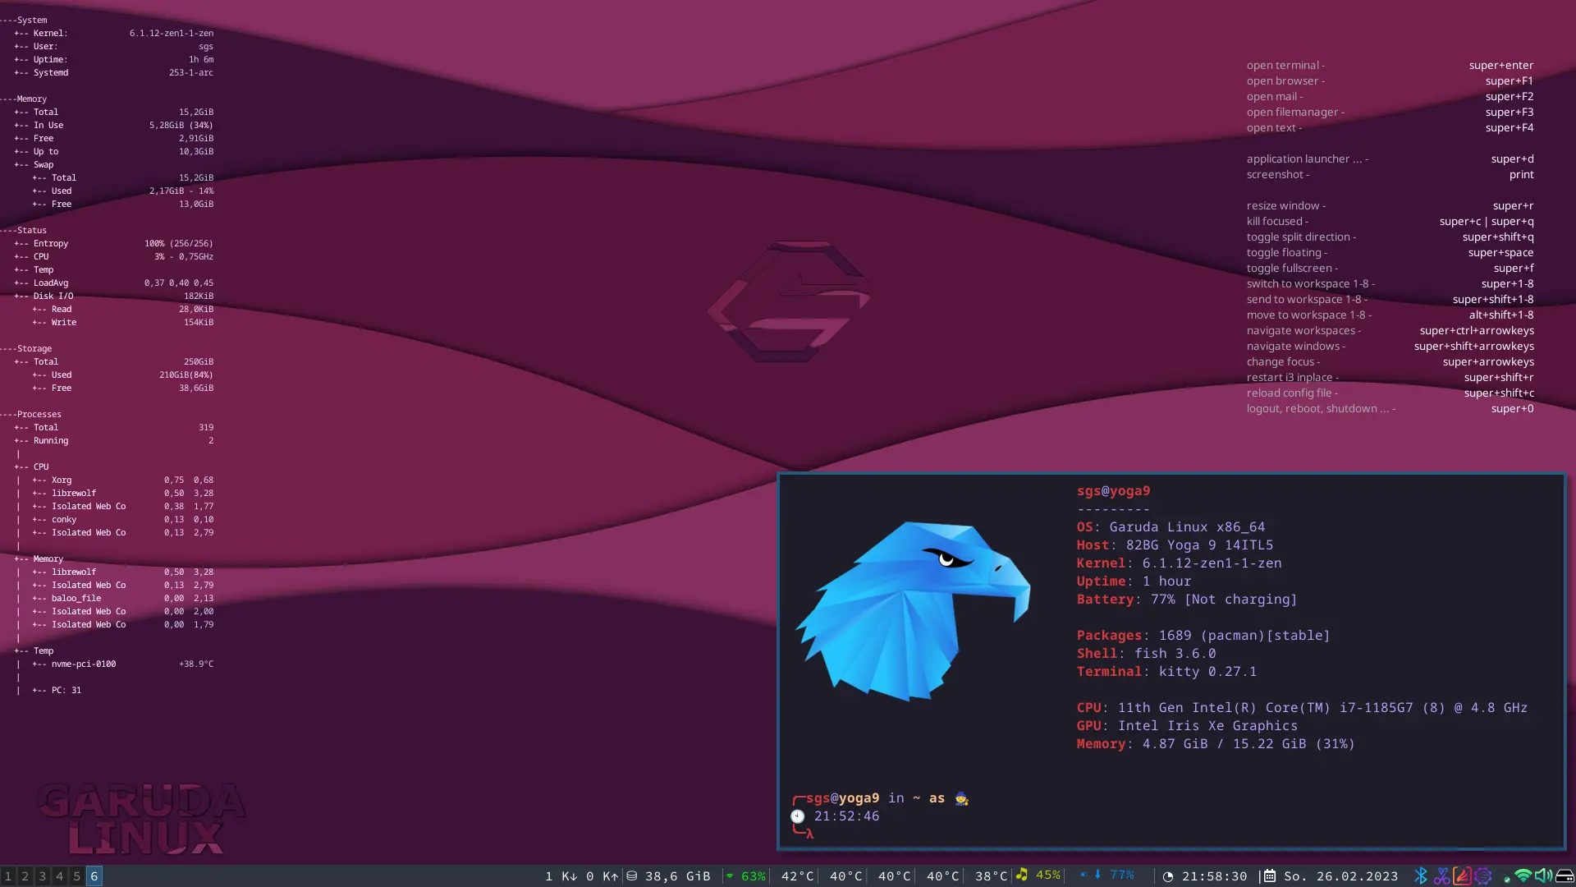This screenshot has height=887, width=1576.
Task: Click the disk icon beside 38,6 GiB
Action: point(632,876)
